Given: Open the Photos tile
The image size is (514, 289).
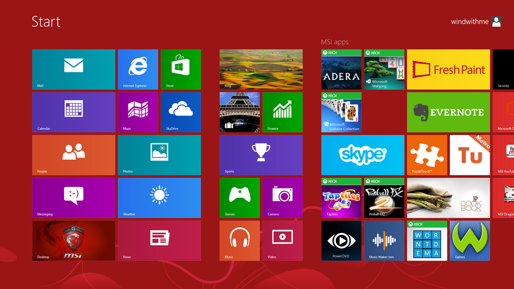Looking at the screenshot, I should tap(159, 156).
